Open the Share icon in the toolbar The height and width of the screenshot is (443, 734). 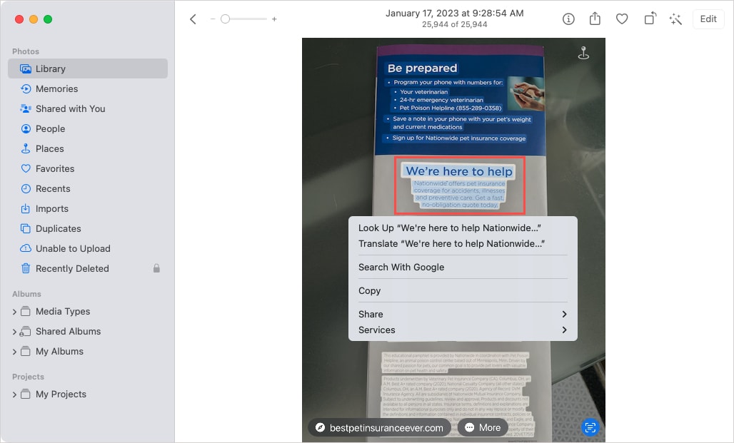[595, 19]
